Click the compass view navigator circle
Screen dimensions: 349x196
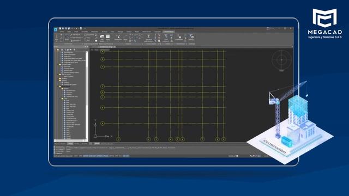tap(281, 59)
